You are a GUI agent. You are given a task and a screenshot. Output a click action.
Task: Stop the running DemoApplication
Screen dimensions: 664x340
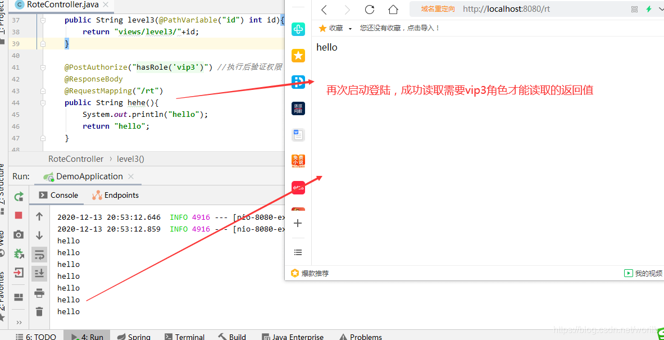[19, 215]
